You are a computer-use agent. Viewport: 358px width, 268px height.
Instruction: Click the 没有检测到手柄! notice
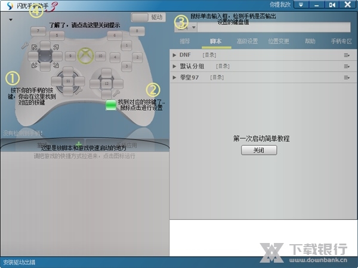click(x=23, y=133)
